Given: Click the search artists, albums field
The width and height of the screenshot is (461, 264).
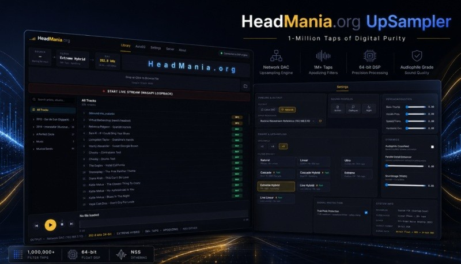Looking at the screenshot, I should click(x=53, y=100).
